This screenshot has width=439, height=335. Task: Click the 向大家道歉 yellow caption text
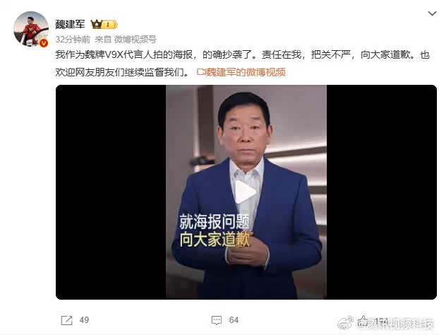(x=214, y=240)
